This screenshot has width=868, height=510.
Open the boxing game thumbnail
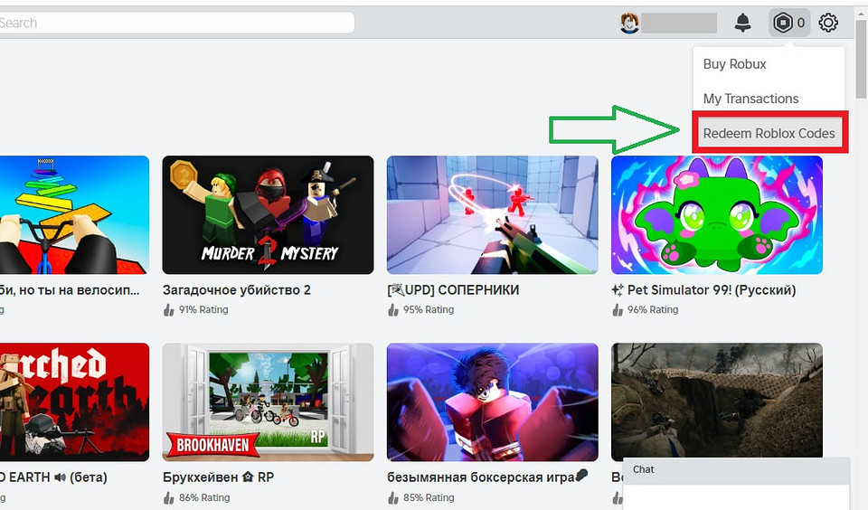pyautogui.click(x=492, y=401)
